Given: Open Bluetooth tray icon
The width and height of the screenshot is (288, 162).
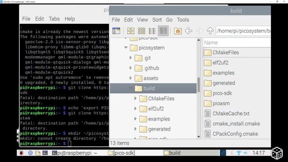Looking at the screenshot, I should [x=232, y=153].
